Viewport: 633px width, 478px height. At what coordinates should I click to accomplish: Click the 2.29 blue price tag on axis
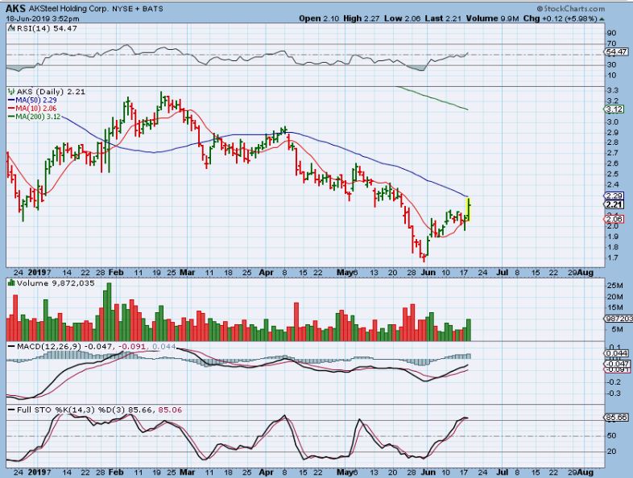click(x=614, y=196)
